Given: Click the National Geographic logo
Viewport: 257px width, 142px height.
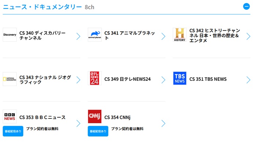Looking at the screenshot, I should (10, 79).
